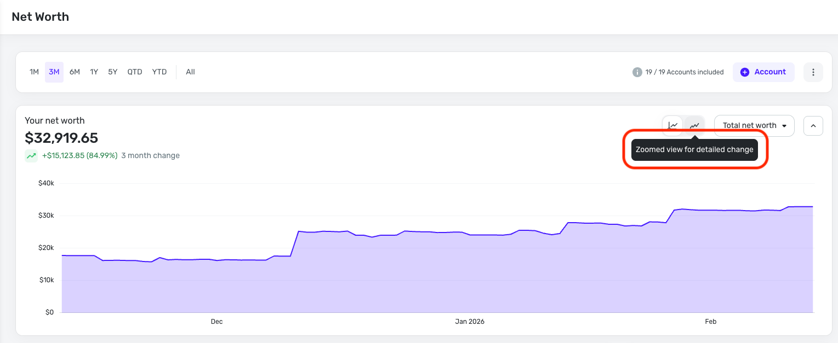Select the zoomed line chart view icon
The width and height of the screenshot is (838, 343).
[694, 125]
